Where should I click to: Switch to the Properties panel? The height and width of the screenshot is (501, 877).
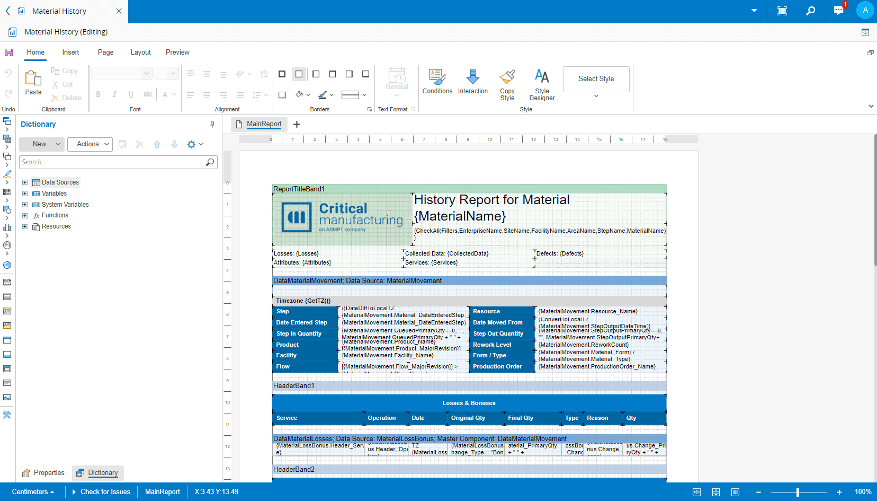coord(43,473)
